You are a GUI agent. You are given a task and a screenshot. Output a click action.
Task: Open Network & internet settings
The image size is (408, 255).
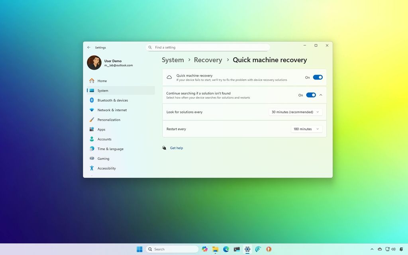pyautogui.click(x=112, y=110)
